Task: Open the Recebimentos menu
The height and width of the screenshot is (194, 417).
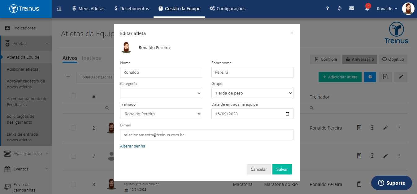Action: pyautogui.click(x=132, y=9)
